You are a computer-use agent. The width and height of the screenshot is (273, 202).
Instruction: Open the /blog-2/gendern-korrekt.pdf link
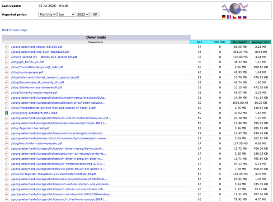tap(30, 128)
